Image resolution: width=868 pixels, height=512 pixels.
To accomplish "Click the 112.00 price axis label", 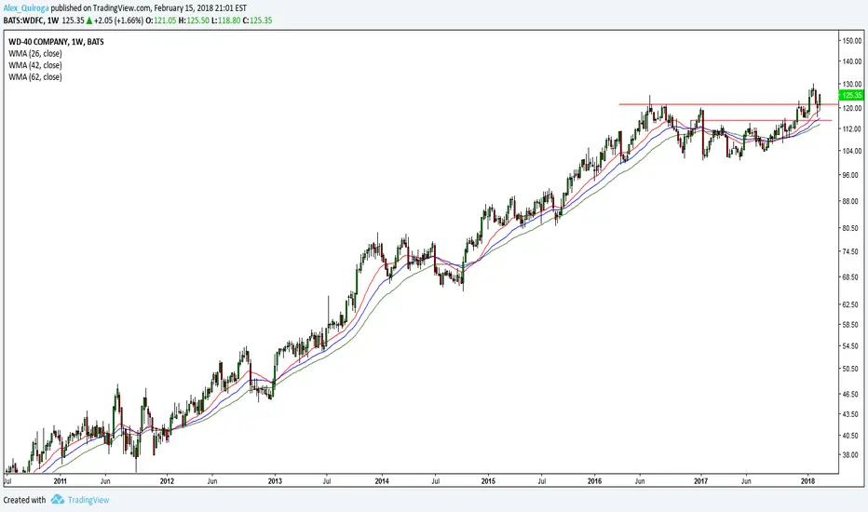I will point(852,129).
